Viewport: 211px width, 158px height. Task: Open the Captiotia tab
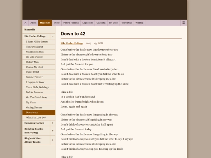(x=101, y=23)
